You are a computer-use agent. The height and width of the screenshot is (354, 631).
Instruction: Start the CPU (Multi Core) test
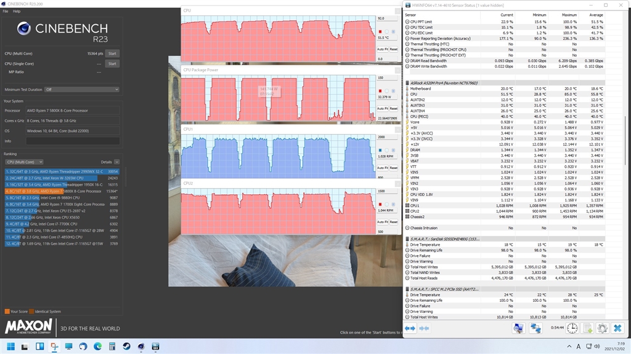click(112, 53)
